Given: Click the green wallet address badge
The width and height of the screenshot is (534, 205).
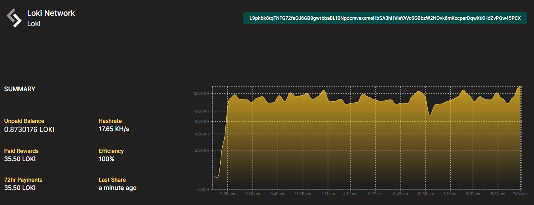Looking at the screenshot, I should 385,18.
